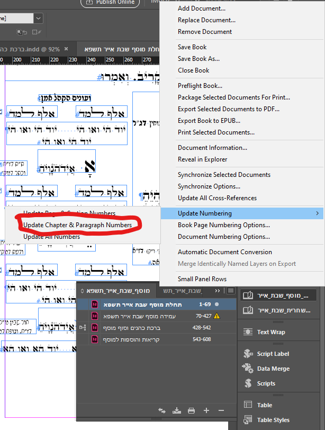Toggle Automatic Document Conversion menu option
Screen dimensions: 325x430
[x=225, y=252]
